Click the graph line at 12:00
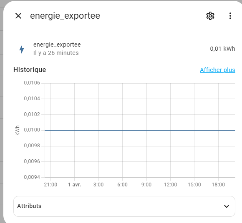The image size is (242, 223). pyautogui.click(x=170, y=130)
